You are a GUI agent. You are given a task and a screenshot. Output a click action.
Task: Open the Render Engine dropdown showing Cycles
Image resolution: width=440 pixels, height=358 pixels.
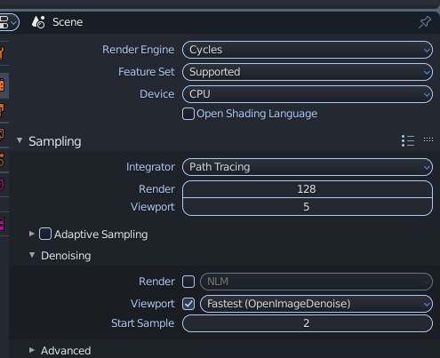coord(308,50)
